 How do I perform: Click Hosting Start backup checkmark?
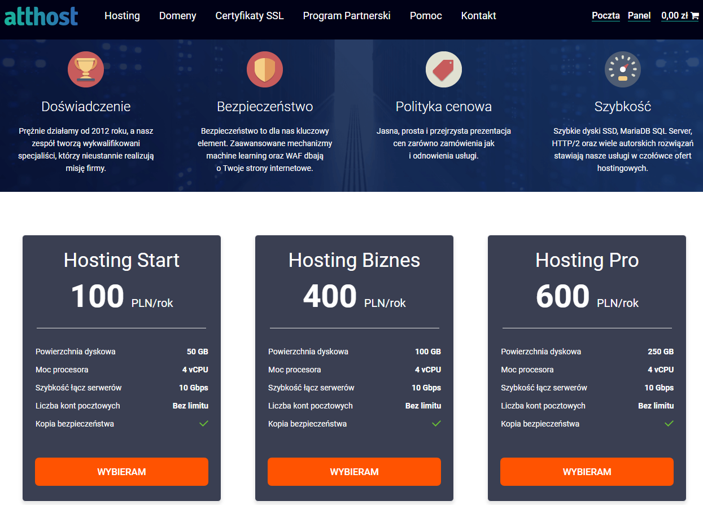(x=204, y=423)
